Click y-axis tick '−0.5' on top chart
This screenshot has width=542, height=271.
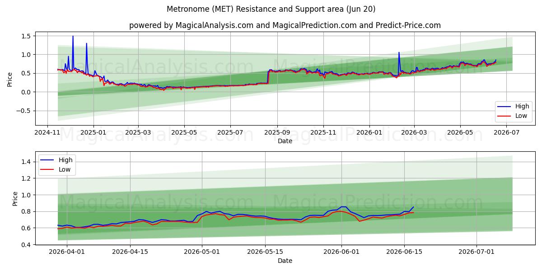point(23,111)
